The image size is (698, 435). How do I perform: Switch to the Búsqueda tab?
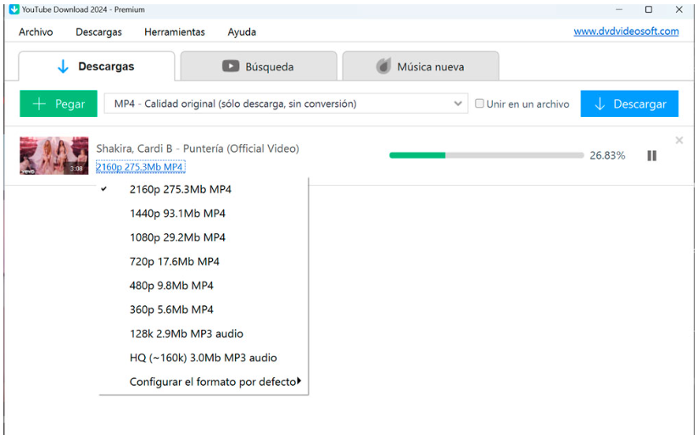click(x=259, y=66)
